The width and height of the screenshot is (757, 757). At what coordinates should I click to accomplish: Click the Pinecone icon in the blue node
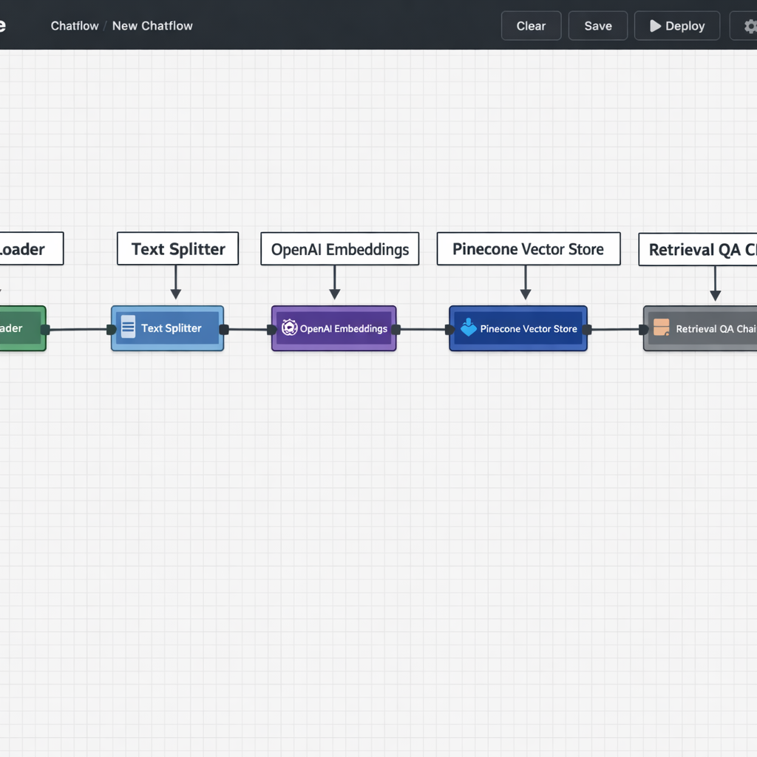point(469,327)
